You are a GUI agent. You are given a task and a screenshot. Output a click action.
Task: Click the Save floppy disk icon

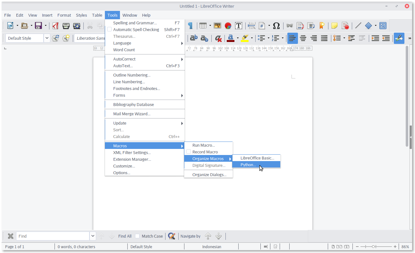coord(38,26)
